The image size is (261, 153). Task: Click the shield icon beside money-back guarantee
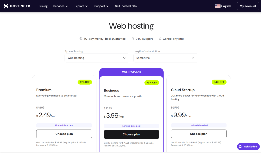coord(81,39)
